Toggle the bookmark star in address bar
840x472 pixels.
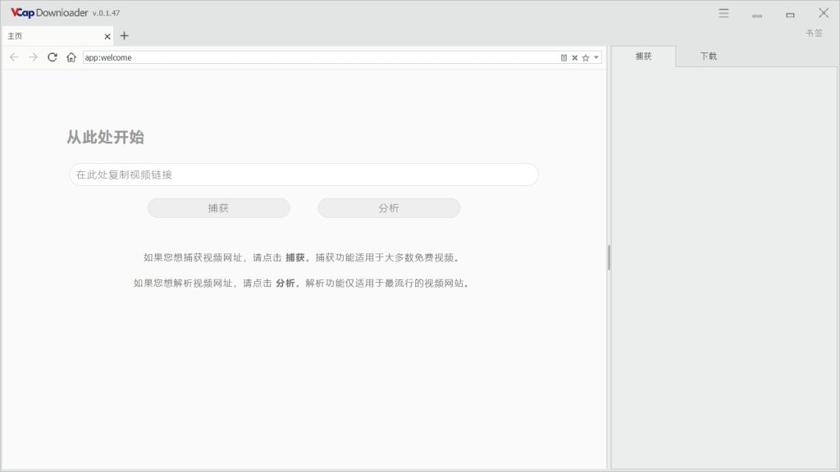coord(584,57)
